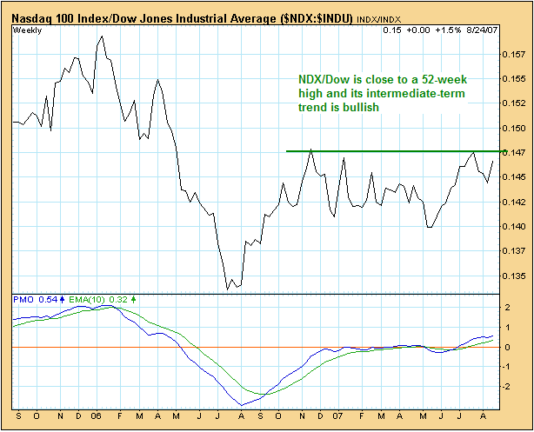Click the +1.5% change value in header

[x=450, y=30]
